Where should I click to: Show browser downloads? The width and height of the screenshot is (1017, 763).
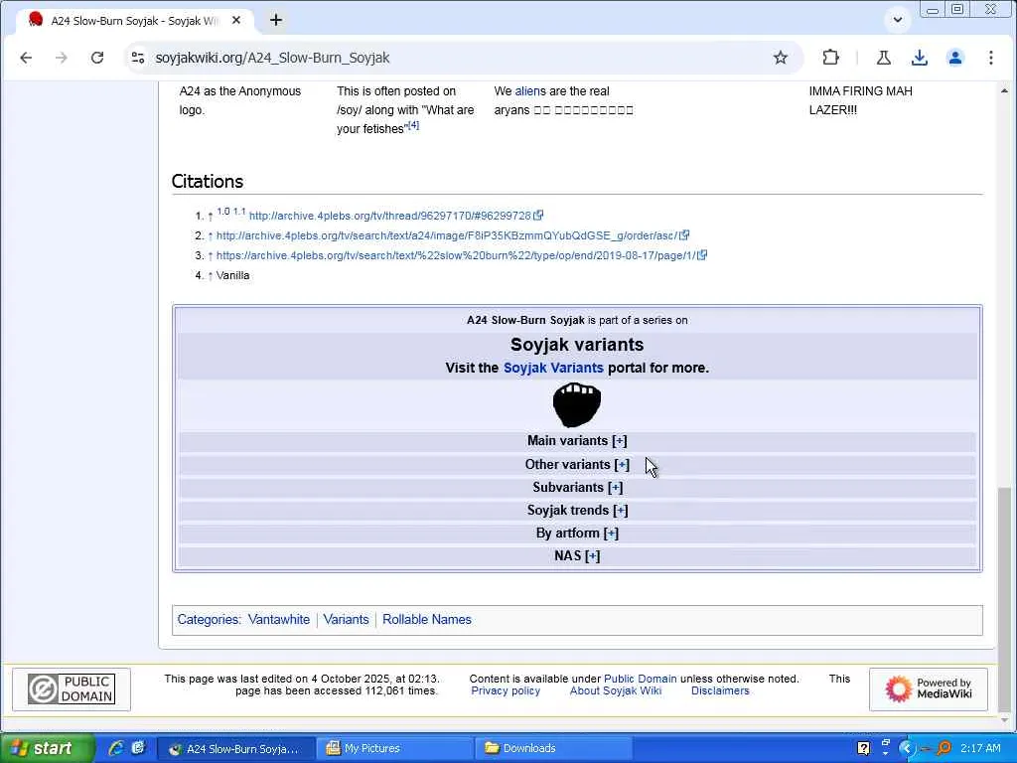[x=919, y=58]
